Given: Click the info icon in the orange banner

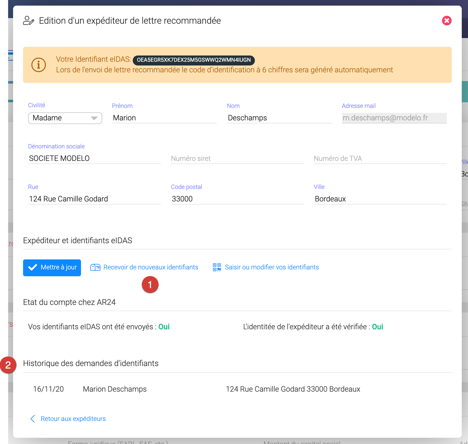Looking at the screenshot, I should point(39,65).
